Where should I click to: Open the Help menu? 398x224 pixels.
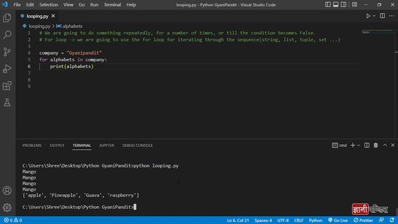(131, 4)
